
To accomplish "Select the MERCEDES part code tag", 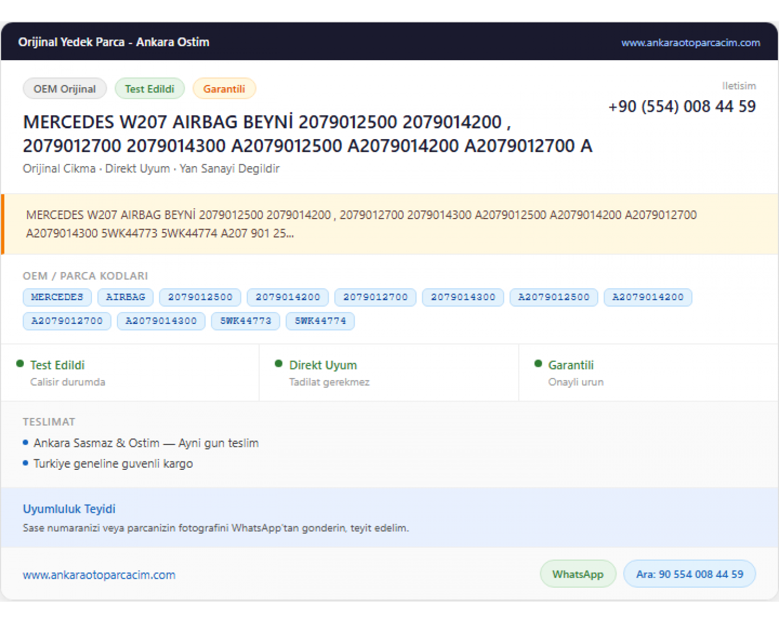I will [x=57, y=297].
